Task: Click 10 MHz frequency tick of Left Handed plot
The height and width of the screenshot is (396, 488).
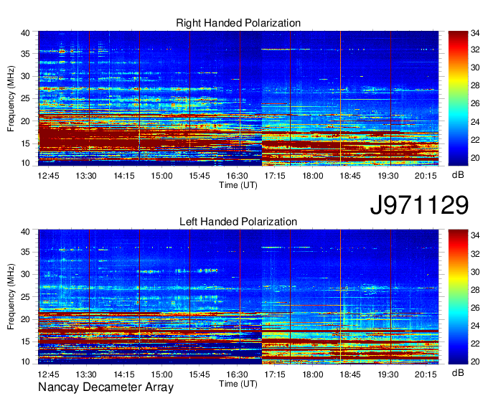Action: point(26,362)
